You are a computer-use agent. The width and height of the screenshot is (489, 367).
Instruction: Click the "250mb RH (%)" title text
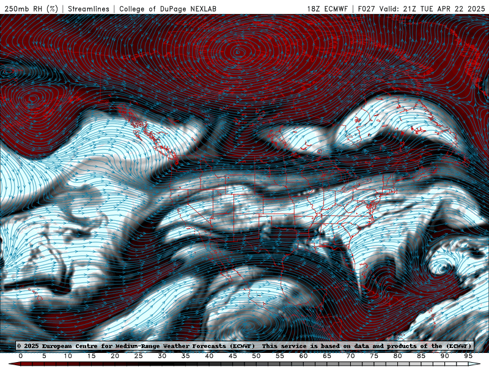(31, 9)
